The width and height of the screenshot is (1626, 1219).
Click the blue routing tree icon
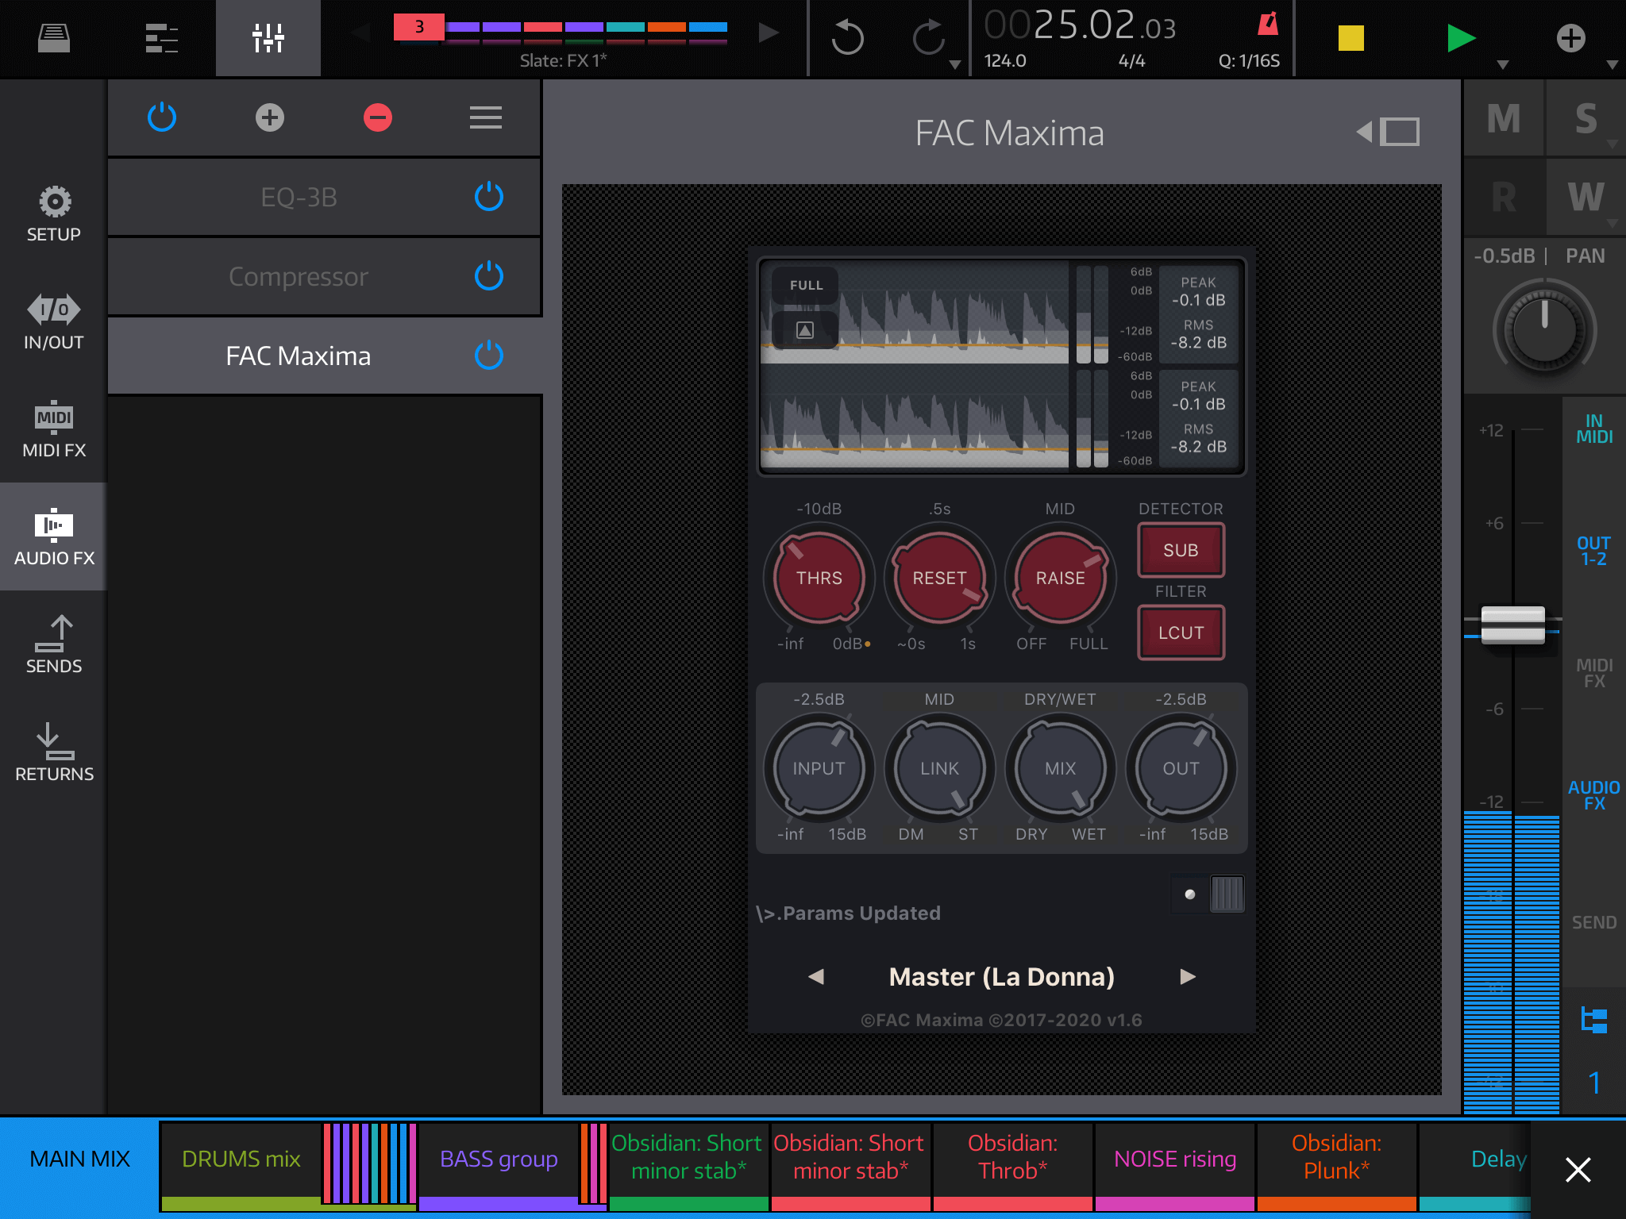[x=1594, y=1020]
